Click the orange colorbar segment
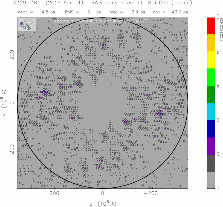223x207 pixels. tap(211, 43)
